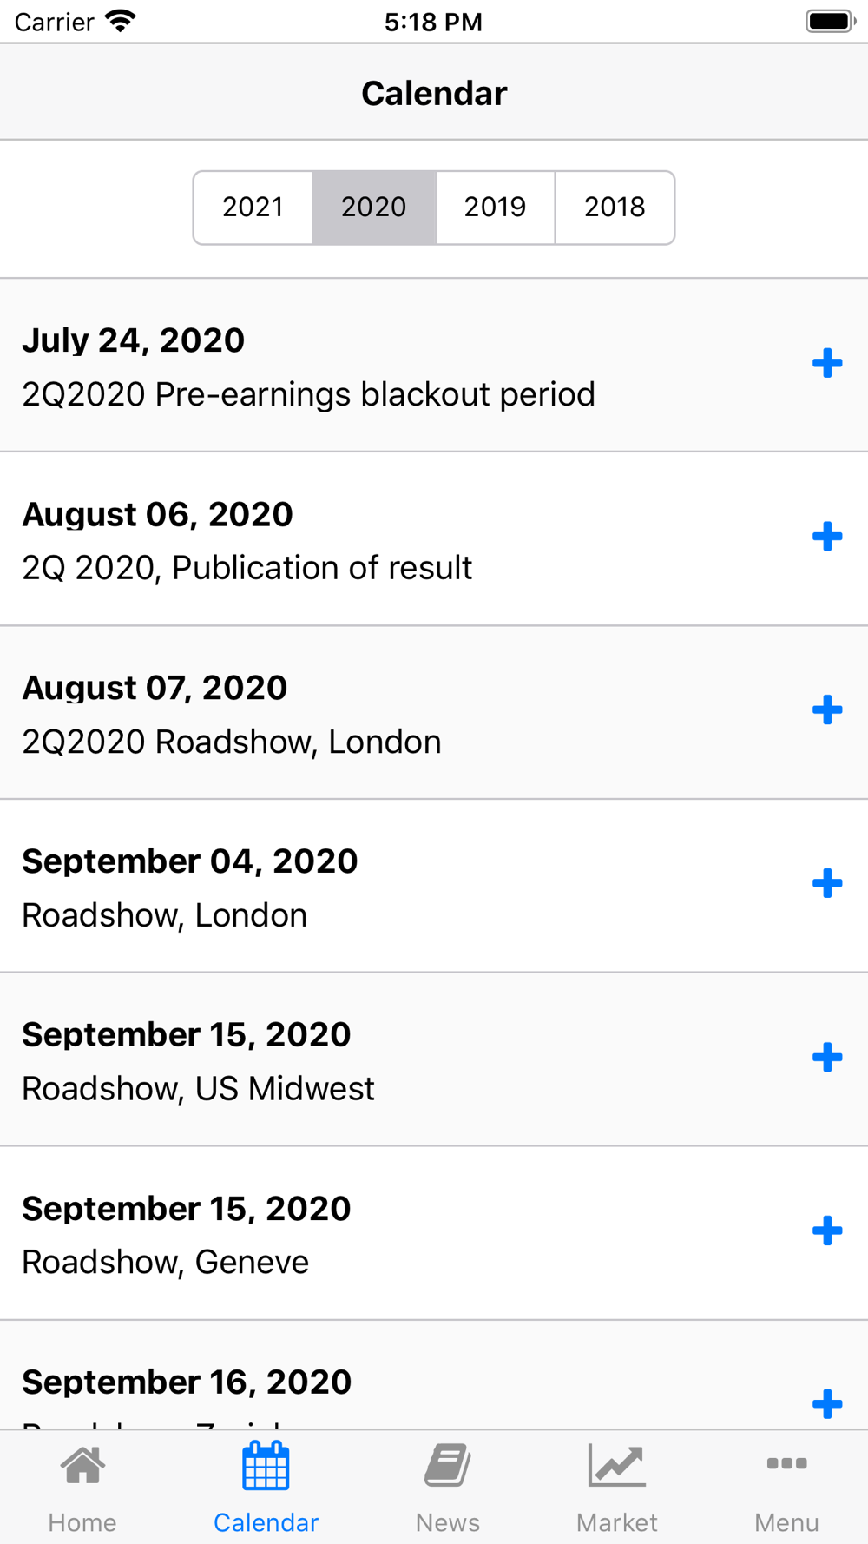Tap plus next to September 16, 2020
The image size is (868, 1544).
(x=827, y=1403)
